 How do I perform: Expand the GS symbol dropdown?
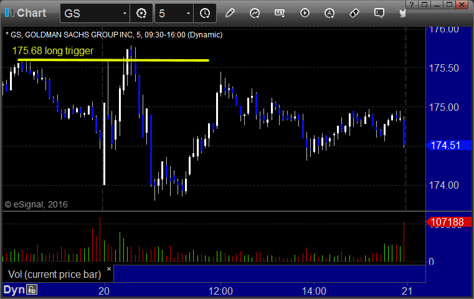click(125, 13)
